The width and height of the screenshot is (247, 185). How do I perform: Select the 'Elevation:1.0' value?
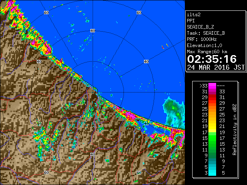click(205, 45)
